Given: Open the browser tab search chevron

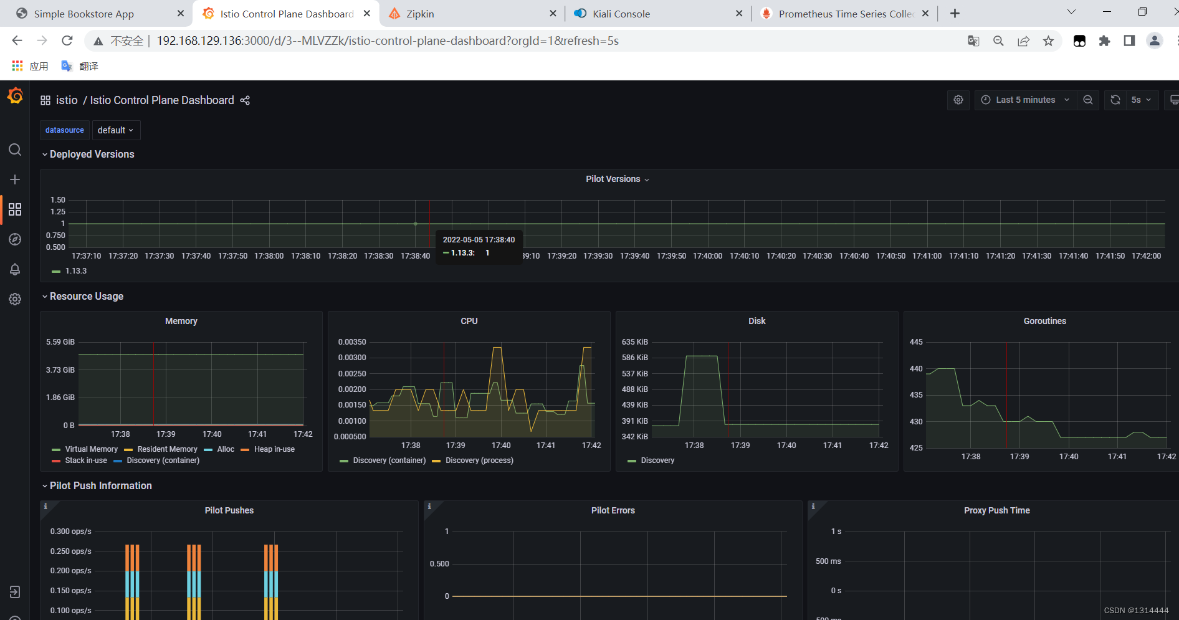Looking at the screenshot, I should coord(1072,12).
